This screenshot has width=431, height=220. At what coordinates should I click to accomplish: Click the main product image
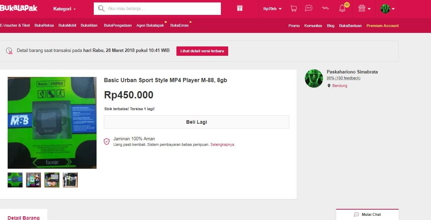click(x=52, y=123)
